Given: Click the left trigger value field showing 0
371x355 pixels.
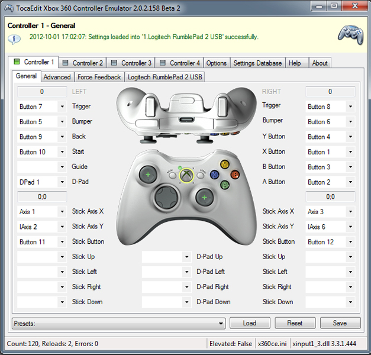Looking at the screenshot, I should click(x=42, y=92).
